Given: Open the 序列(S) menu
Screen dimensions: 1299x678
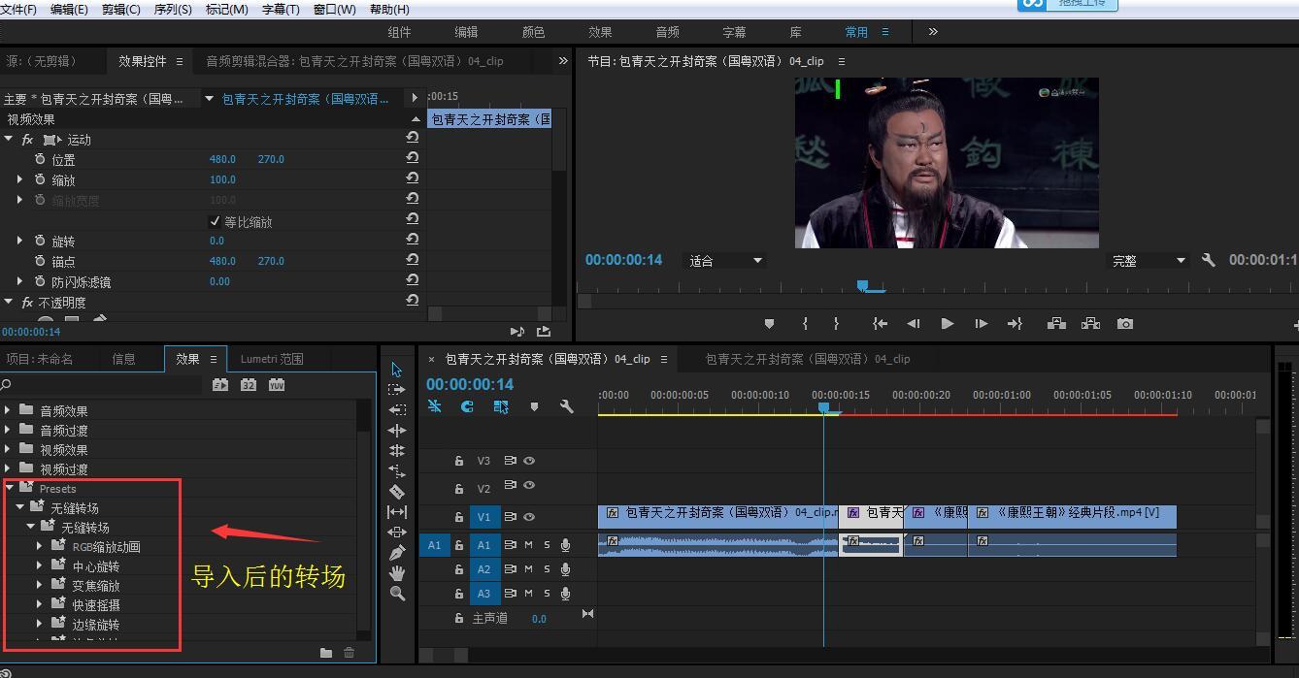Looking at the screenshot, I should click(173, 9).
